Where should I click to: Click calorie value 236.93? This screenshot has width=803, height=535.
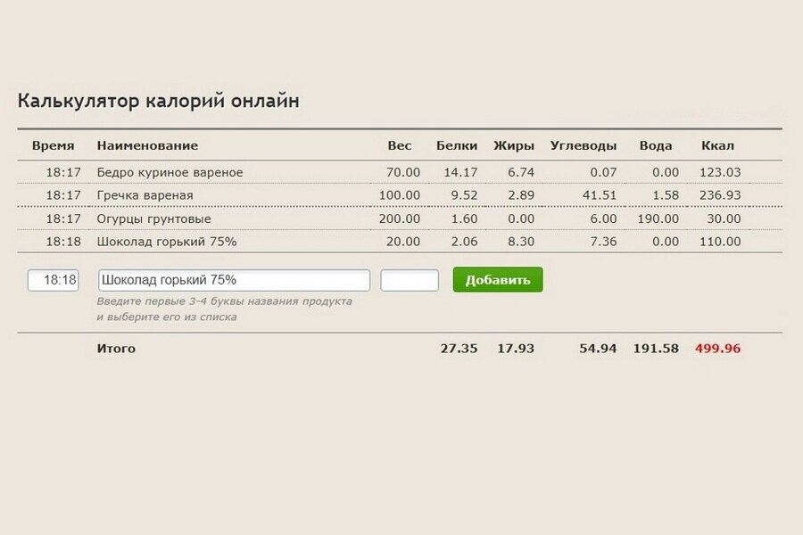720,195
